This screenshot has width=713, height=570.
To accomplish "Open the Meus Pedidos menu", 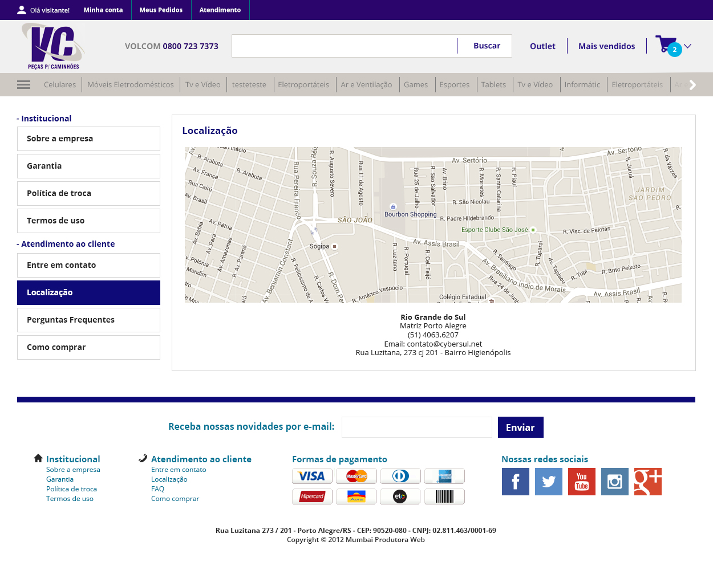I will click(161, 10).
